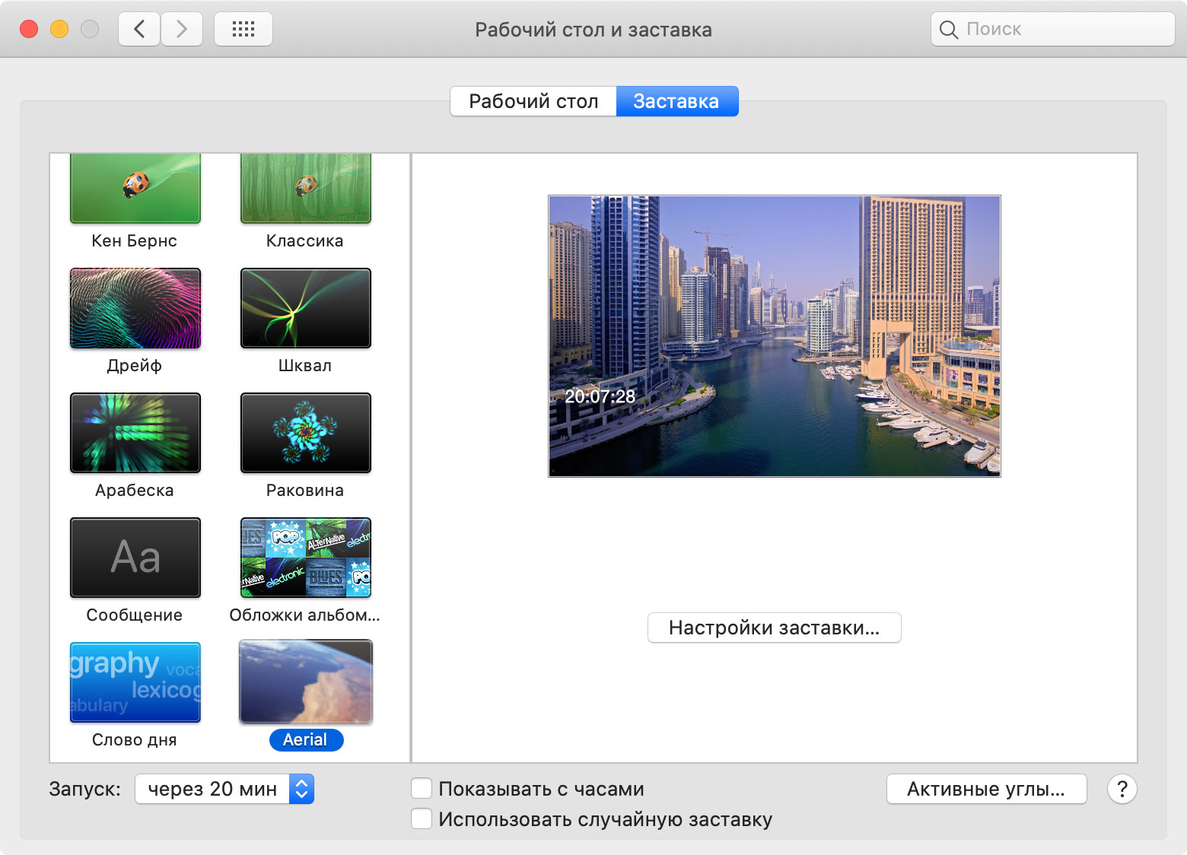Pick the Обложки альбомов screensaver icon
Viewport: 1187px width, 855px height.
point(305,558)
